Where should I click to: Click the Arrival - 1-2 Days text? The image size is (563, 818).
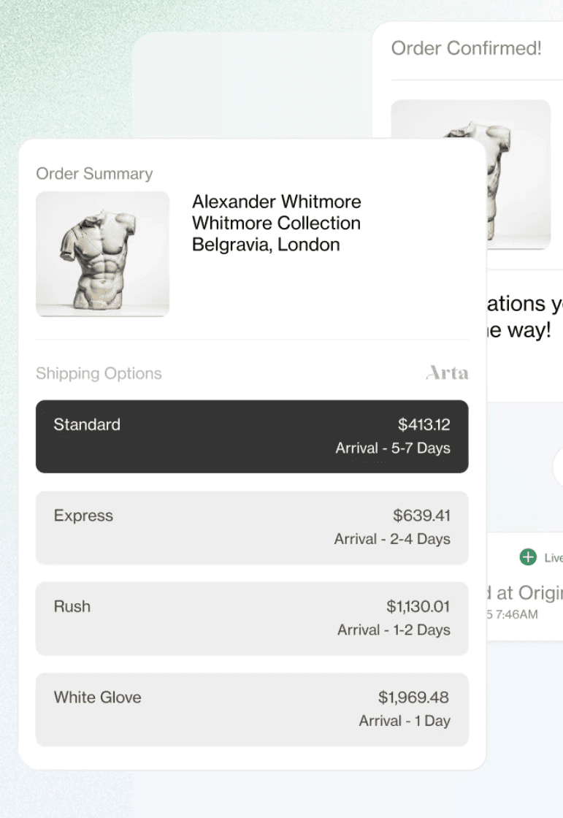pyautogui.click(x=394, y=630)
